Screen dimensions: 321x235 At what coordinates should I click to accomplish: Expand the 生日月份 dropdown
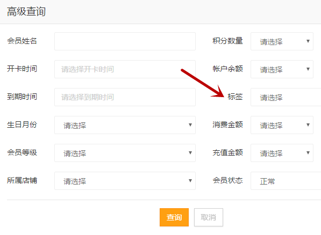[125, 125]
